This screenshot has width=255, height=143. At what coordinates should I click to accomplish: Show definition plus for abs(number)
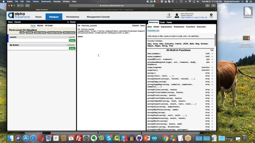point(212,54)
